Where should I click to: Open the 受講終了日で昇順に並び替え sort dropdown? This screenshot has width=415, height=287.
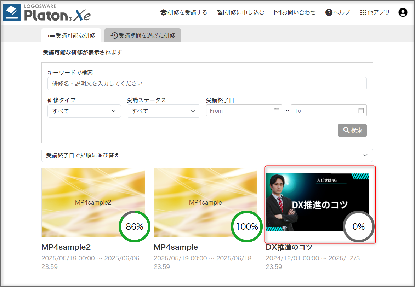coord(207,155)
